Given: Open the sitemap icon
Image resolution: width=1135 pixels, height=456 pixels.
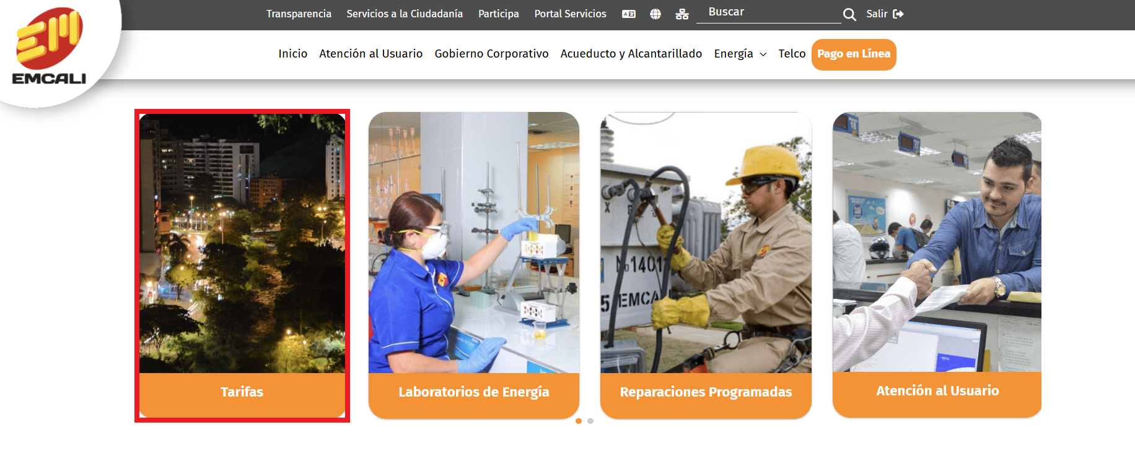Looking at the screenshot, I should tap(682, 14).
